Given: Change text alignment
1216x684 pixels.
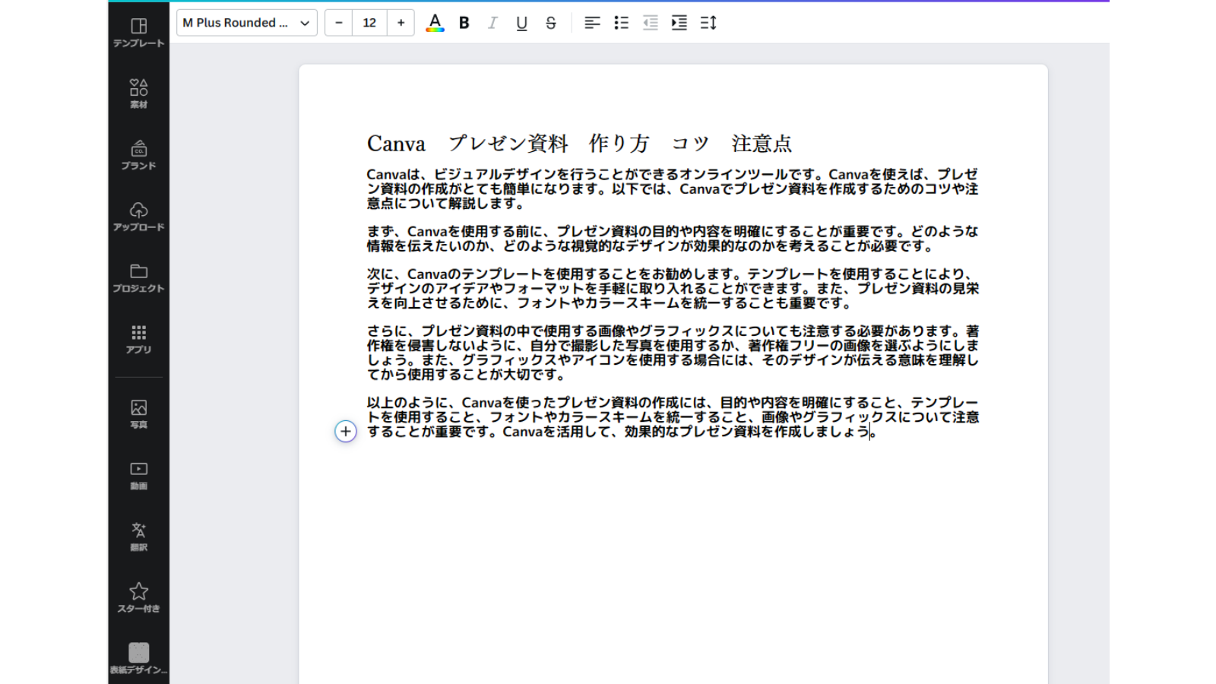Looking at the screenshot, I should point(592,23).
